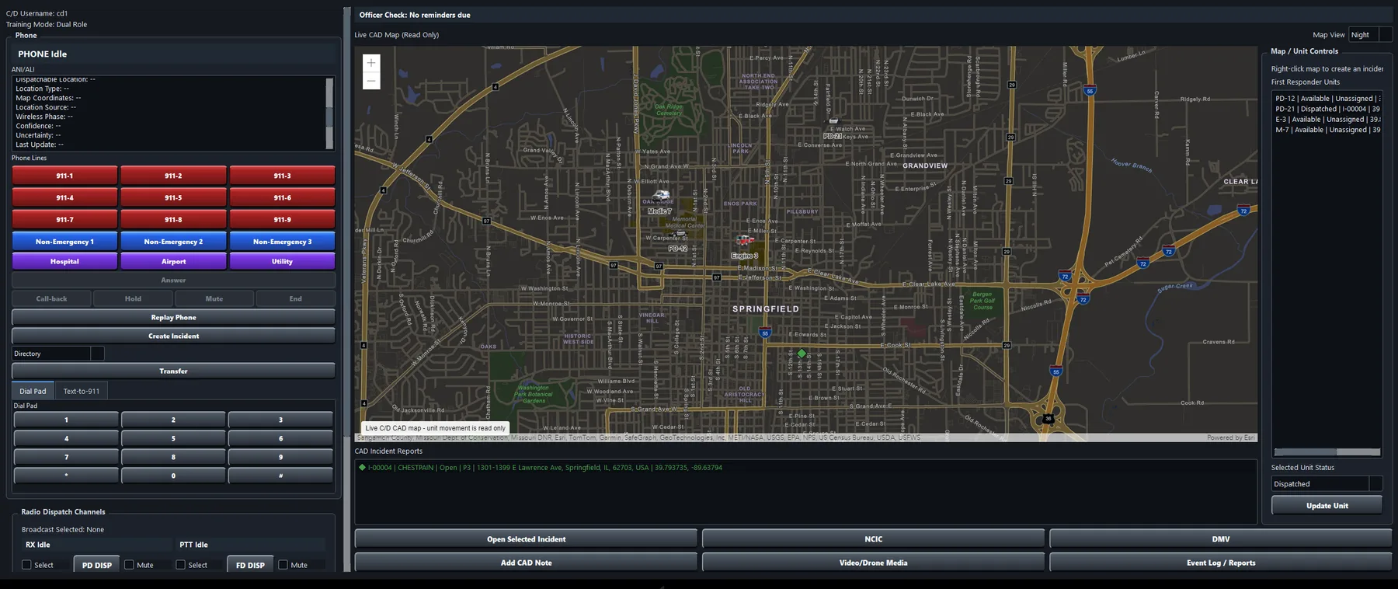Image resolution: width=1398 pixels, height=589 pixels.
Task: Click the Medic 7 ambulance icon on map
Action: [x=661, y=197]
